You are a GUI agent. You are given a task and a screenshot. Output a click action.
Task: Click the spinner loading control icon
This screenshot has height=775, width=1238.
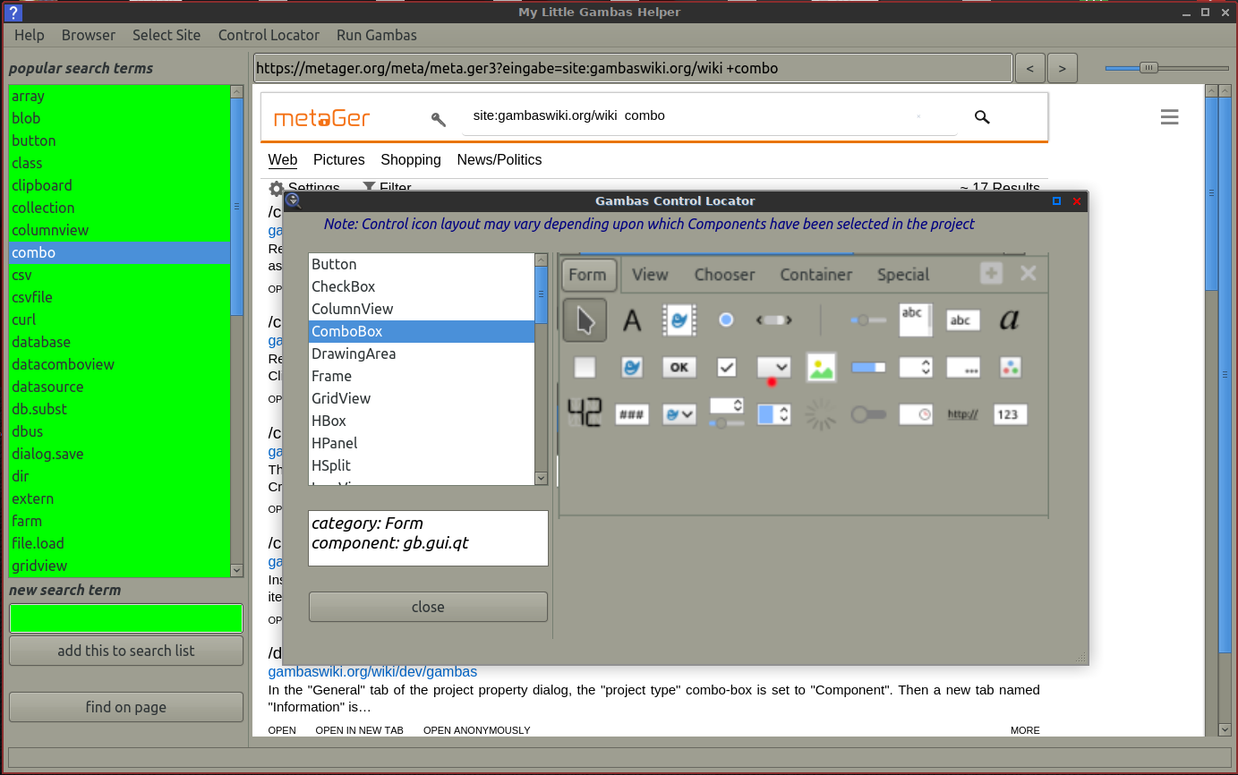(x=821, y=414)
